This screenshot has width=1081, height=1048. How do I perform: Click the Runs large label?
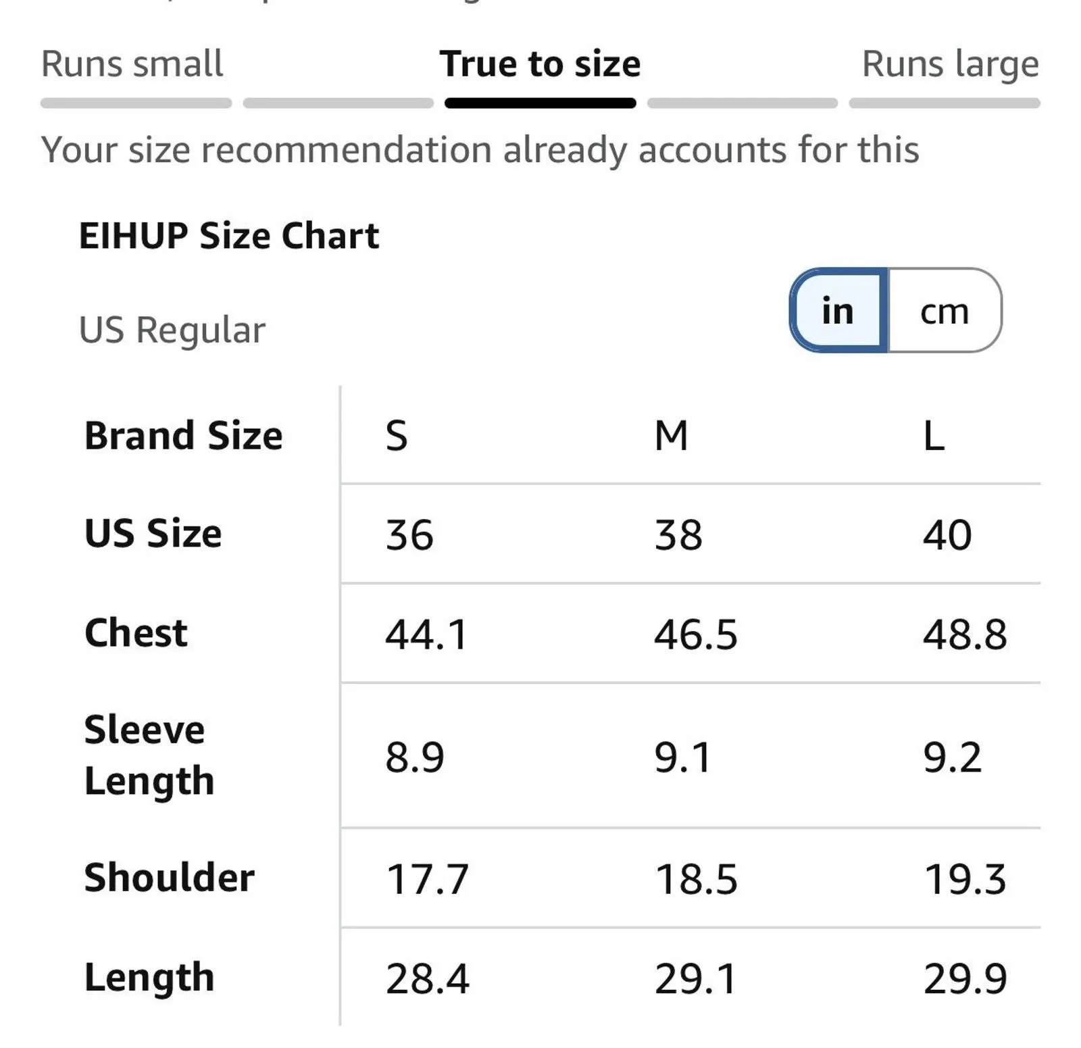pyautogui.click(x=951, y=66)
